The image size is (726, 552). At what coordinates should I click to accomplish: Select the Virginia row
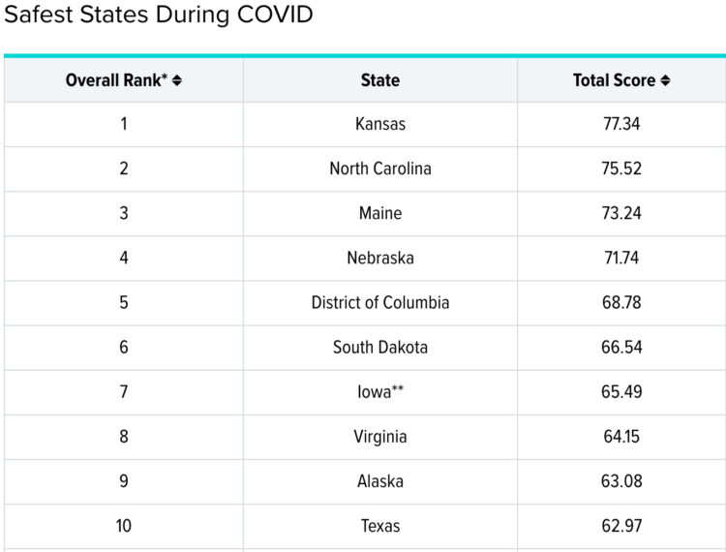click(365, 437)
